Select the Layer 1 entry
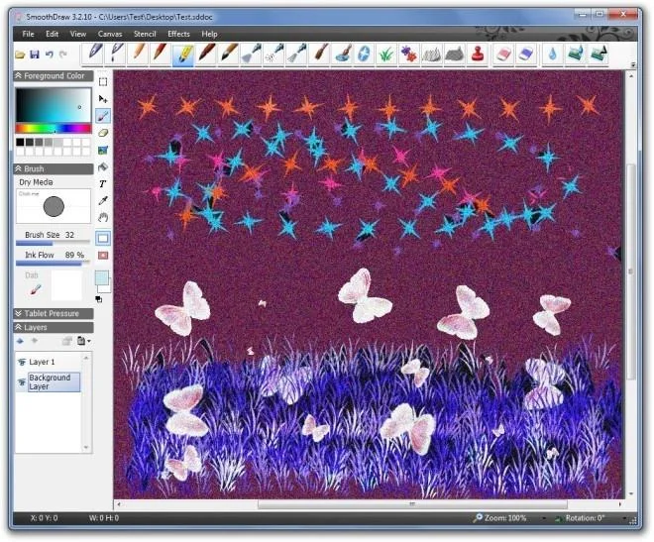 pyautogui.click(x=42, y=362)
